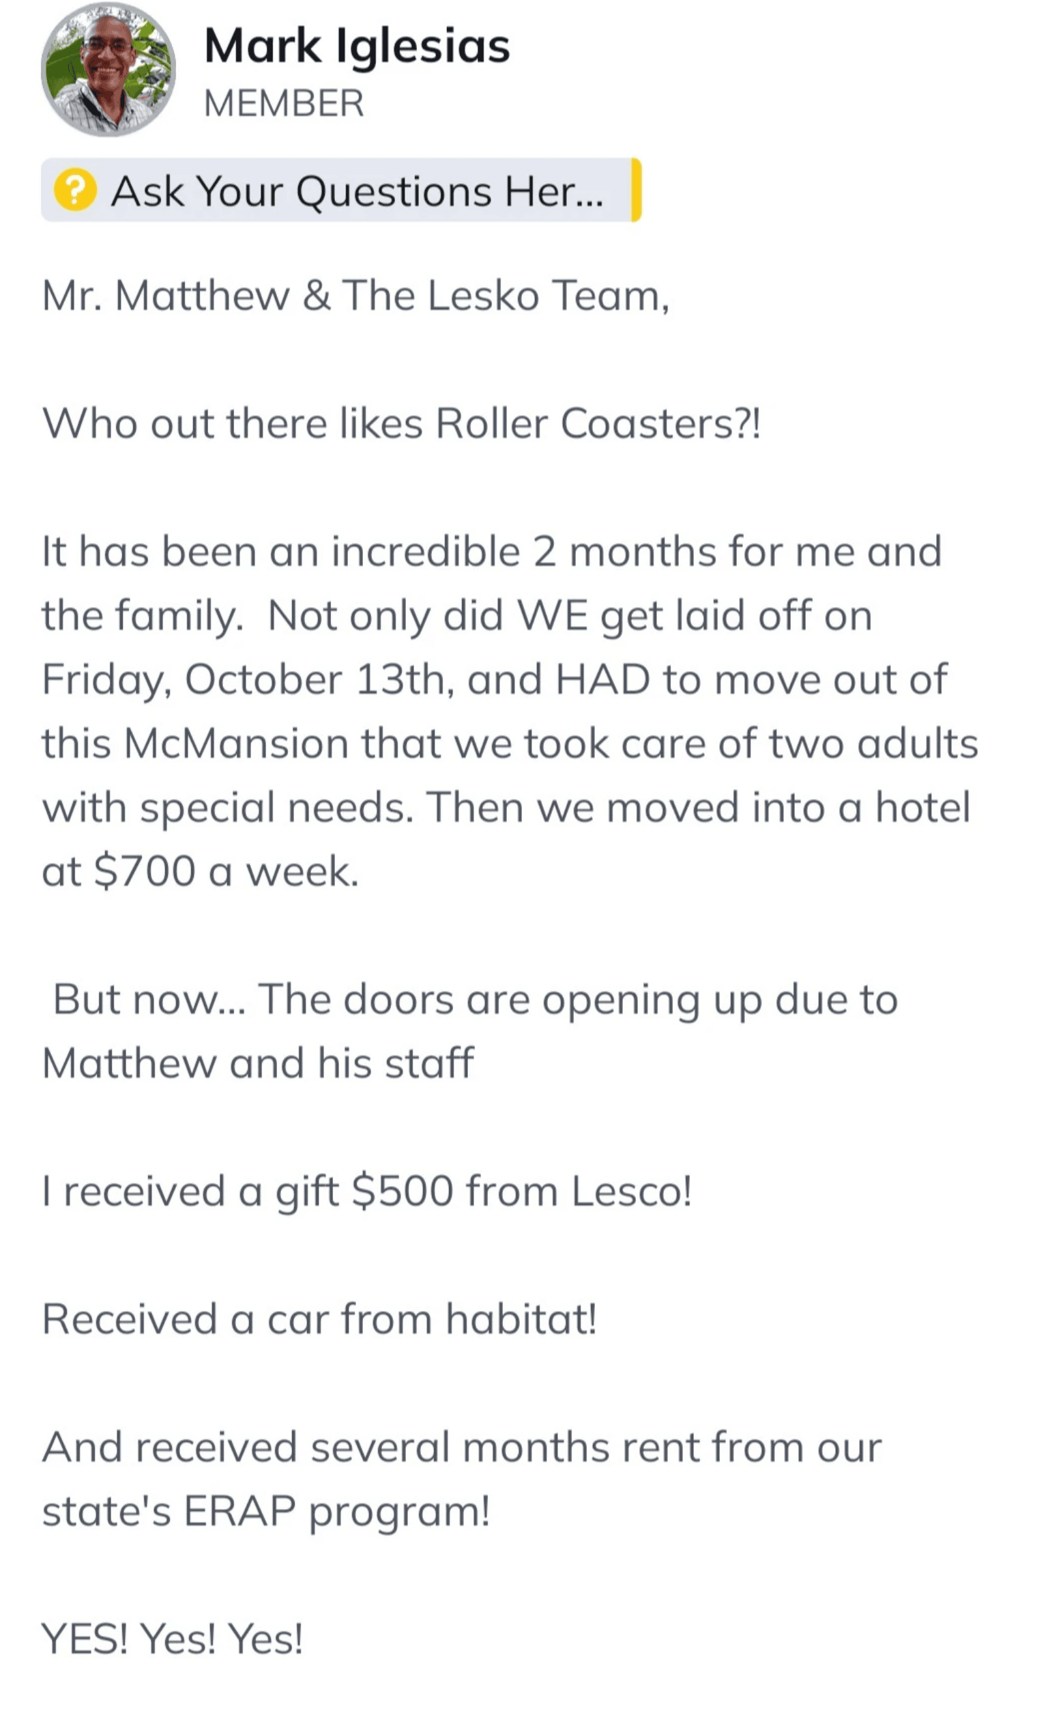
Task: Open the Ask Your Questions Here topic tag
Action: (x=356, y=190)
